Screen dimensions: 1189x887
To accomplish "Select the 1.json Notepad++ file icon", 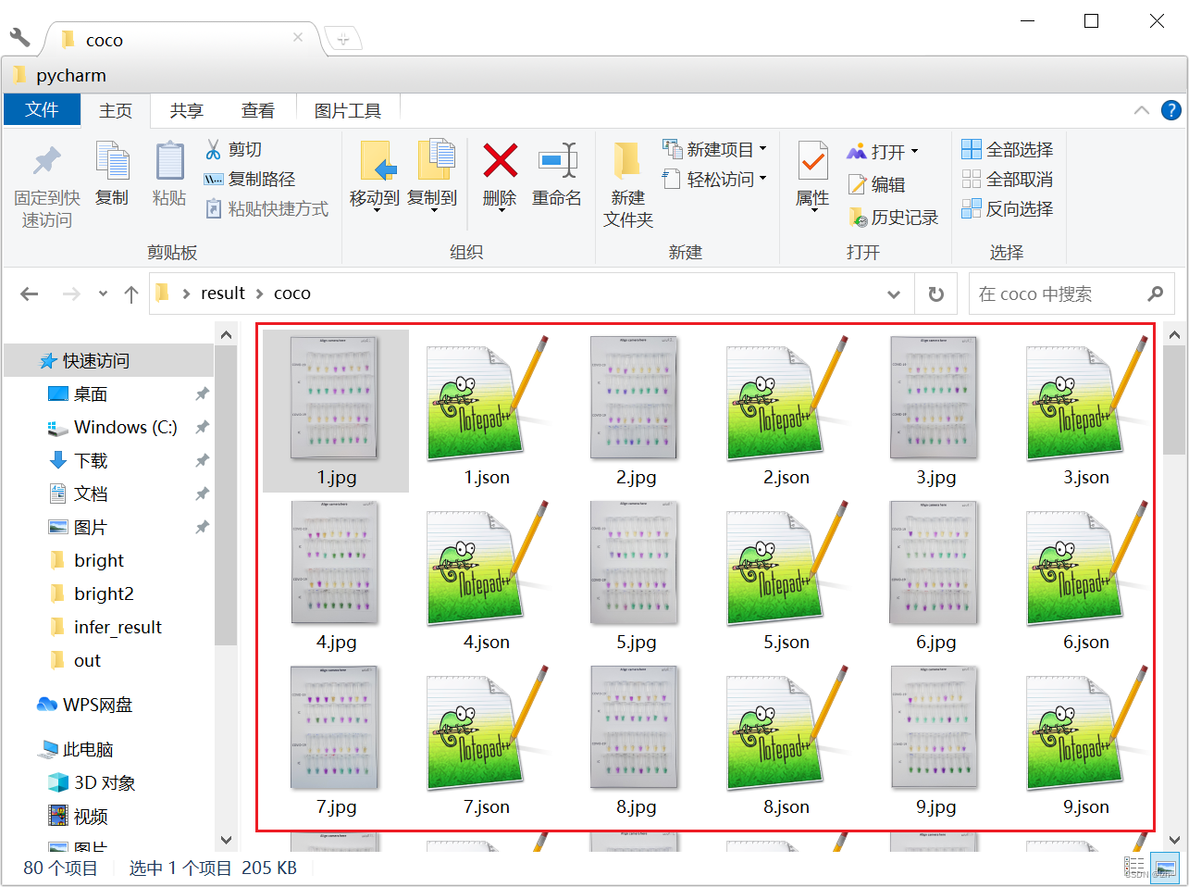I will point(487,399).
